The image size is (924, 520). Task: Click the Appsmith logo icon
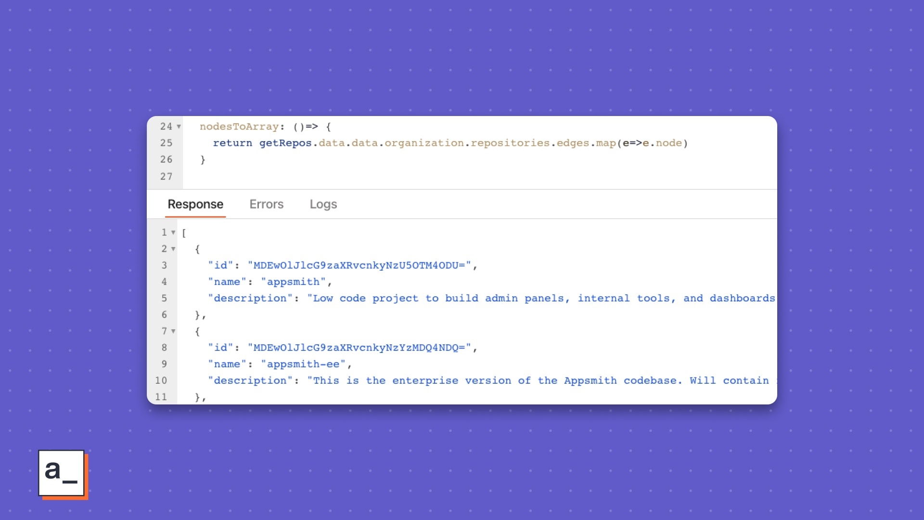[62, 473]
